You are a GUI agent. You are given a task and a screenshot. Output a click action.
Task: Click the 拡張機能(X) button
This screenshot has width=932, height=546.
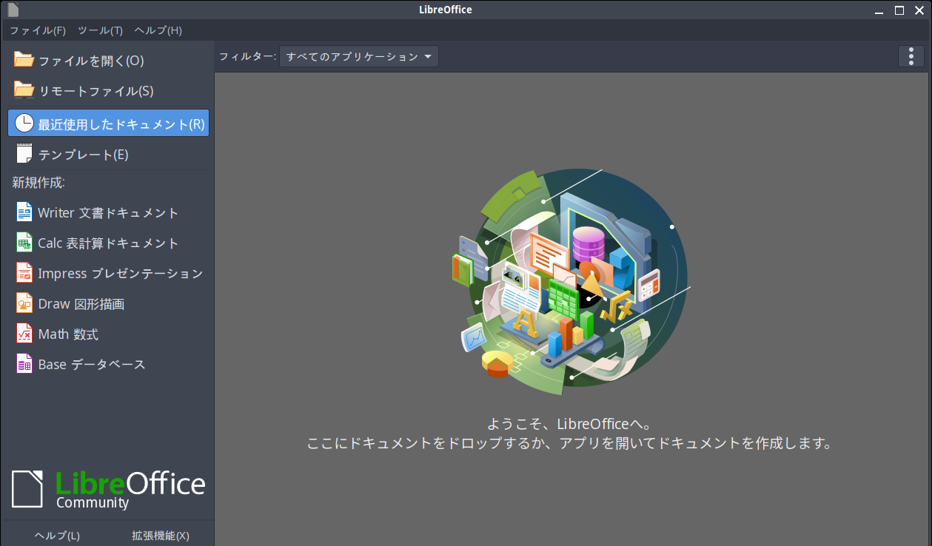pyautogui.click(x=161, y=536)
